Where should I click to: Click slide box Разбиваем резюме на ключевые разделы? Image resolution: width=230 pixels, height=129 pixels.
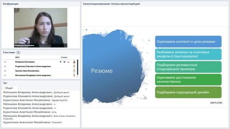click(x=188, y=54)
